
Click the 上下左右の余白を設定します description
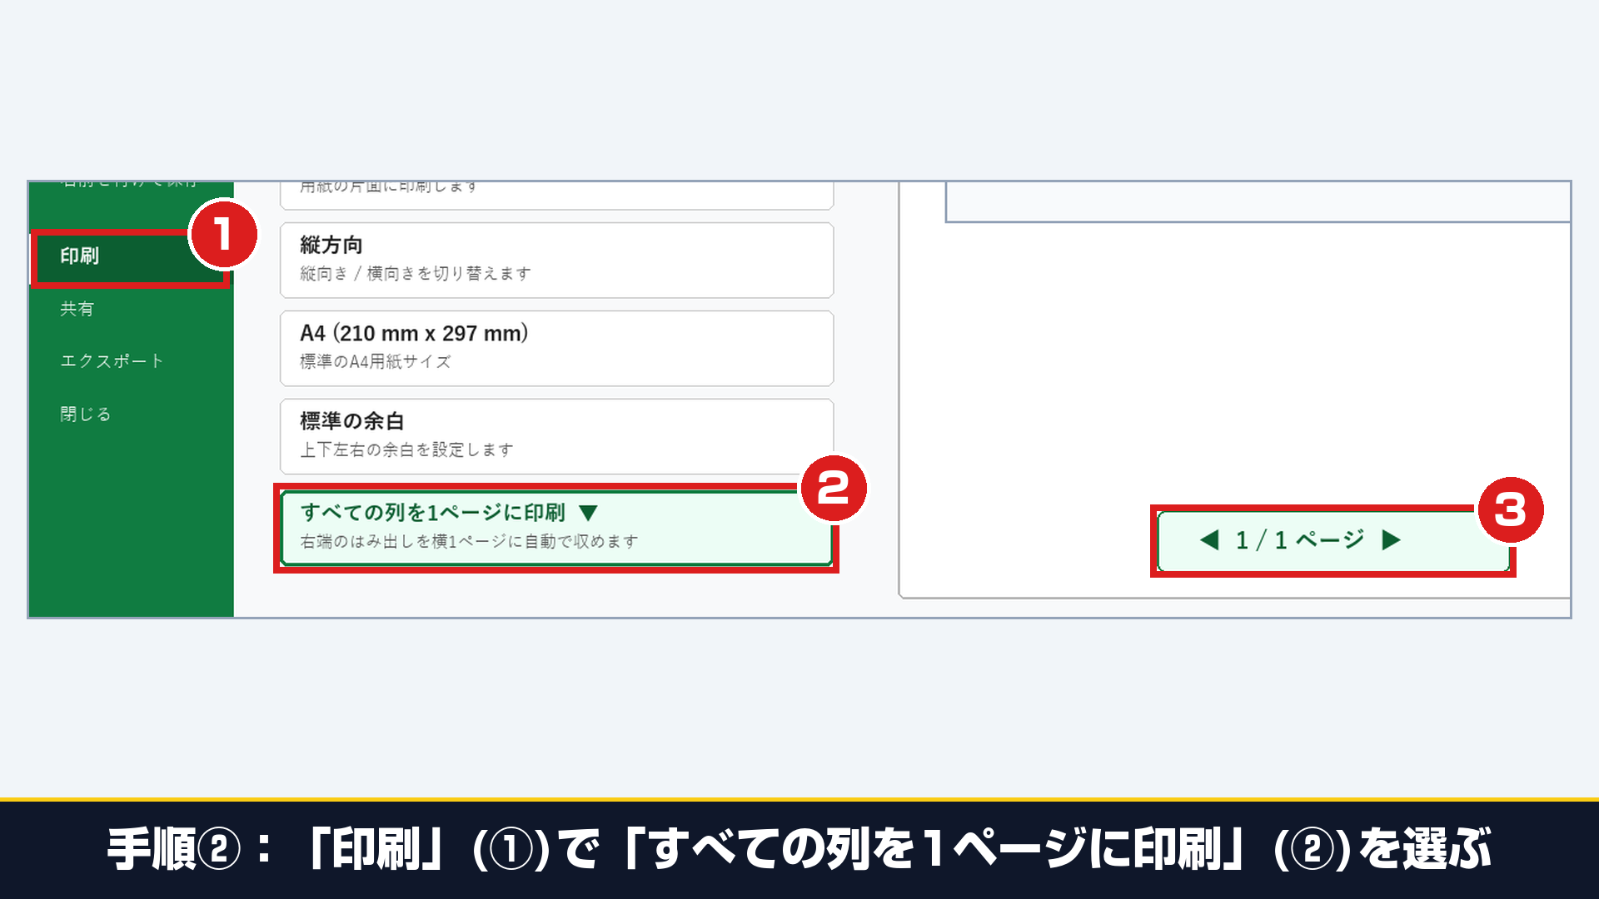pyautogui.click(x=406, y=450)
